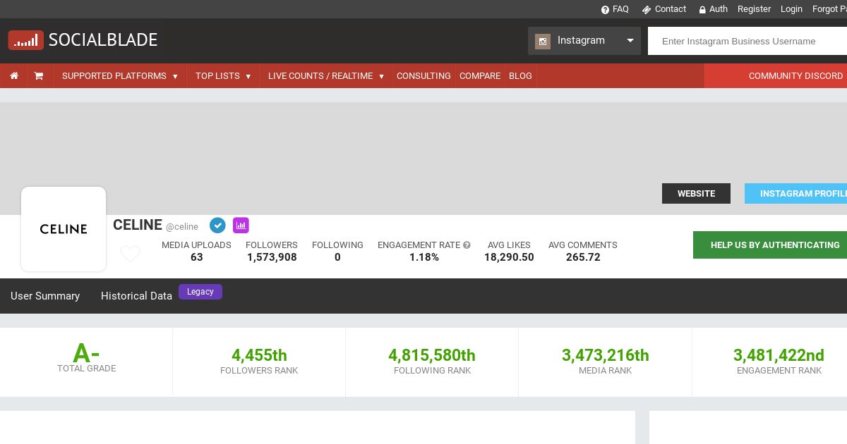This screenshot has width=847, height=444.
Task: Click the followers count 1,573,908
Action: click(272, 257)
